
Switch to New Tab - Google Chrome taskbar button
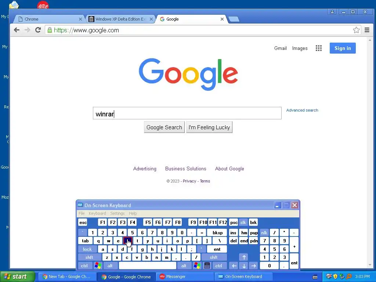tap(67, 276)
